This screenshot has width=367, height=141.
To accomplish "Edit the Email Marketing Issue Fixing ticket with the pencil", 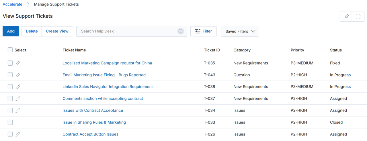I will [x=18, y=75].
